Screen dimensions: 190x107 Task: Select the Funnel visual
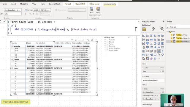coord(147,44)
